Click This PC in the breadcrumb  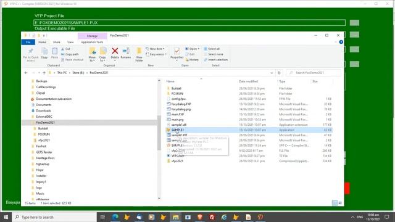[x=62, y=73]
